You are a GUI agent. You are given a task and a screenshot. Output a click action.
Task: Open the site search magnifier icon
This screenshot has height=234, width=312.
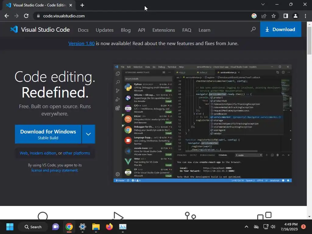pos(253,30)
